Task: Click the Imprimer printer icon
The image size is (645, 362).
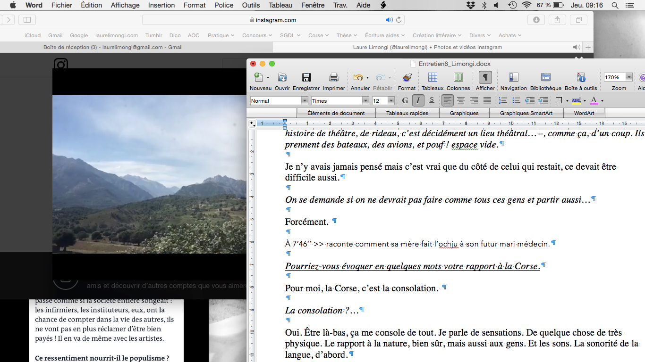Action: click(334, 78)
